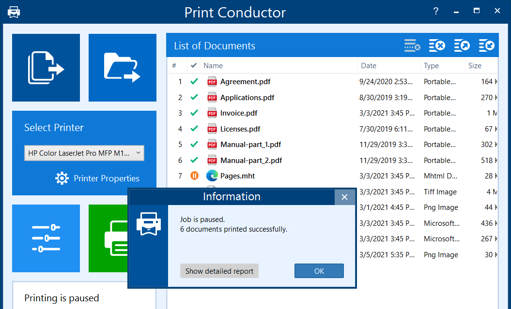
Task: Toggle the check-all column header checkmark
Action: pyautogui.click(x=194, y=66)
